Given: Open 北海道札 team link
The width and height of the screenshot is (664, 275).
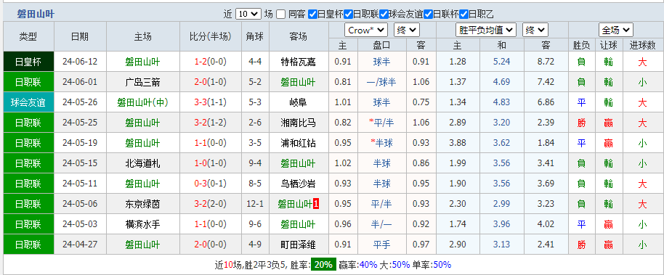Looking at the screenshot, I should coord(142,164).
